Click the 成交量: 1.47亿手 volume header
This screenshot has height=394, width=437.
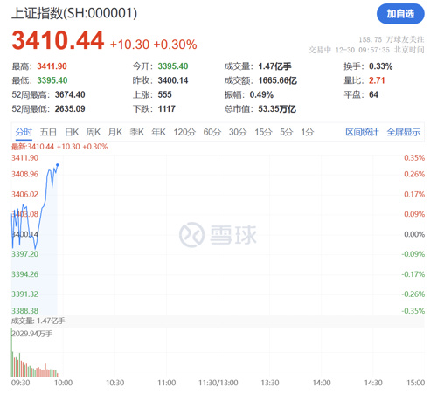tap(38, 321)
